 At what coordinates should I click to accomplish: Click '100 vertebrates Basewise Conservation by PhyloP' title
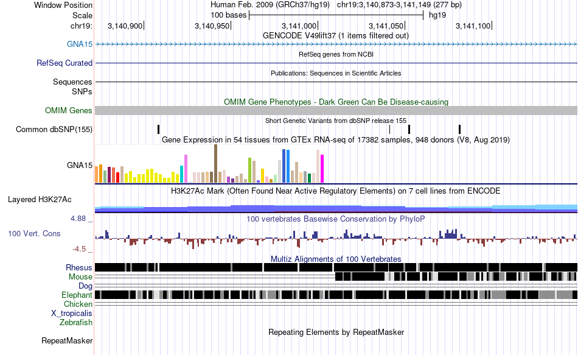(x=336, y=219)
